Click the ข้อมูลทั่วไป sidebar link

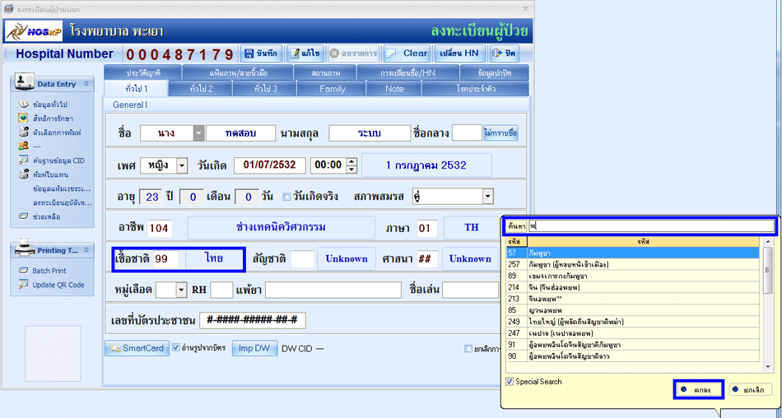pos(50,104)
